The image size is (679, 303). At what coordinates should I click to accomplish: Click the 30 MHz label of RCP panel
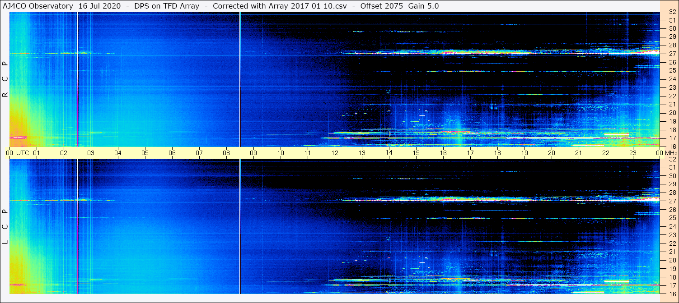click(672, 28)
